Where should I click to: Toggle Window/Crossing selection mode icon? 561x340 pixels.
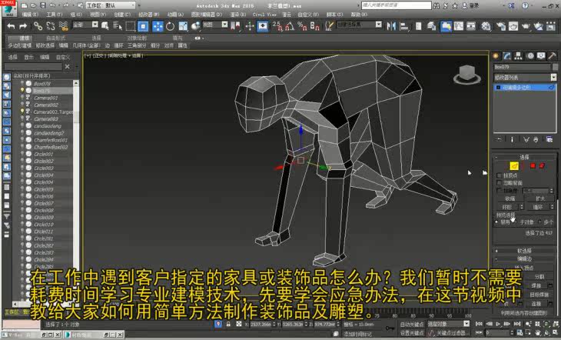click(x=143, y=26)
